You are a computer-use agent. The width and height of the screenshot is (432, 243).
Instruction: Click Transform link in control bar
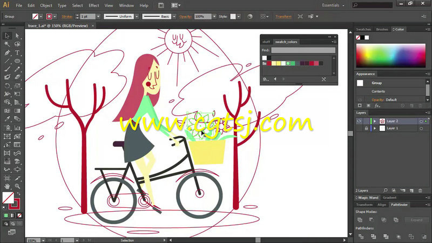pyautogui.click(x=283, y=17)
